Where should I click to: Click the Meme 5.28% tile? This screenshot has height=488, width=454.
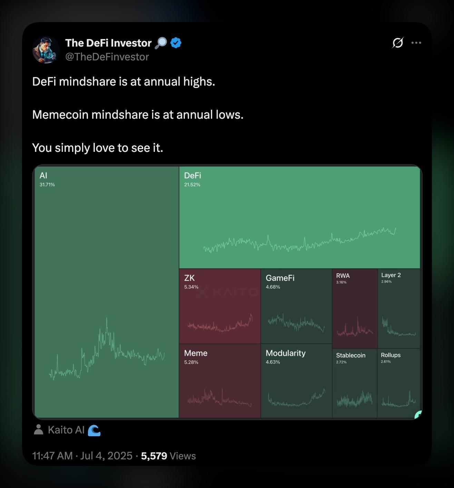pos(220,381)
